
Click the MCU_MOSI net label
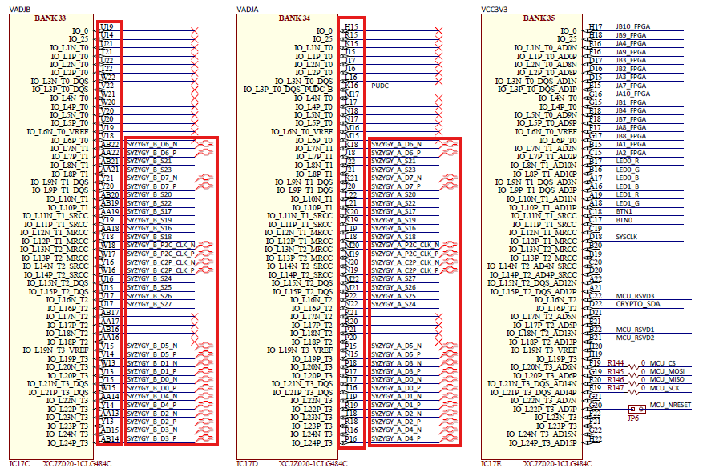click(667, 371)
